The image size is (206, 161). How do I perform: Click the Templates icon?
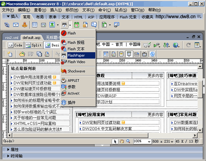(x=104, y=25)
